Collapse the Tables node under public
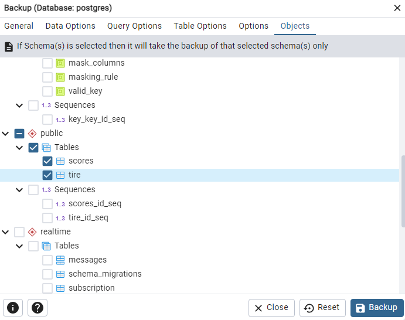The height and width of the screenshot is (320, 405). (20, 148)
